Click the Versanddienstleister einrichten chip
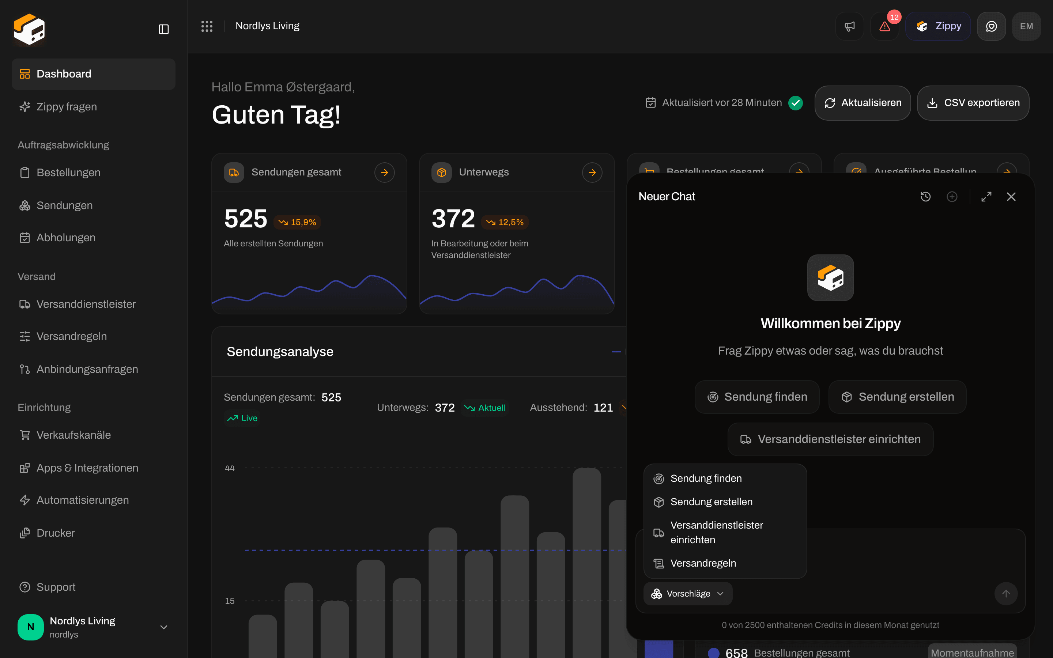Screen dimensions: 1053x658 click(x=830, y=439)
